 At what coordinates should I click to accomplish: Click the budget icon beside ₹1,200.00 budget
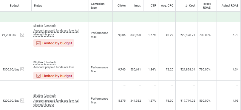tap(22, 35)
